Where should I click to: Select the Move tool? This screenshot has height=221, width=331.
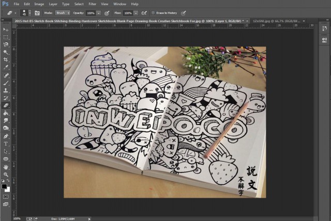pos(6,30)
